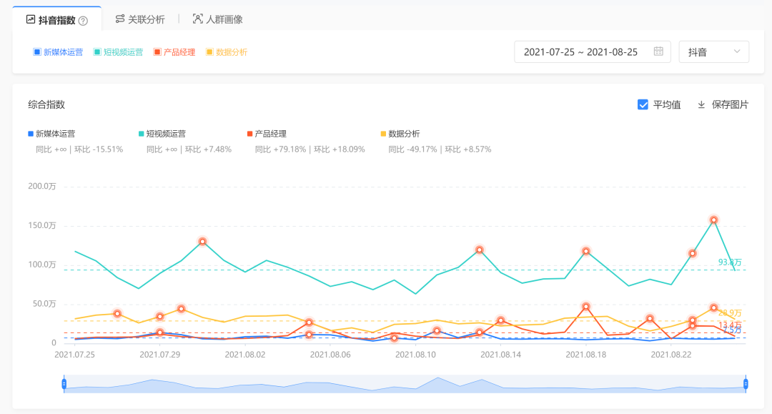Image resolution: width=772 pixels, height=414 pixels.
Task: Click the 93.8万 average label
Action: pyautogui.click(x=730, y=262)
